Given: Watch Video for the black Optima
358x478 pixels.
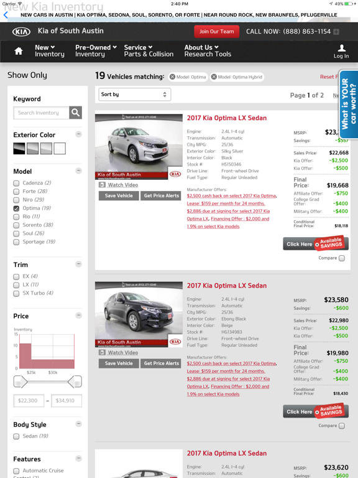Looking at the screenshot, I should (x=119, y=352).
